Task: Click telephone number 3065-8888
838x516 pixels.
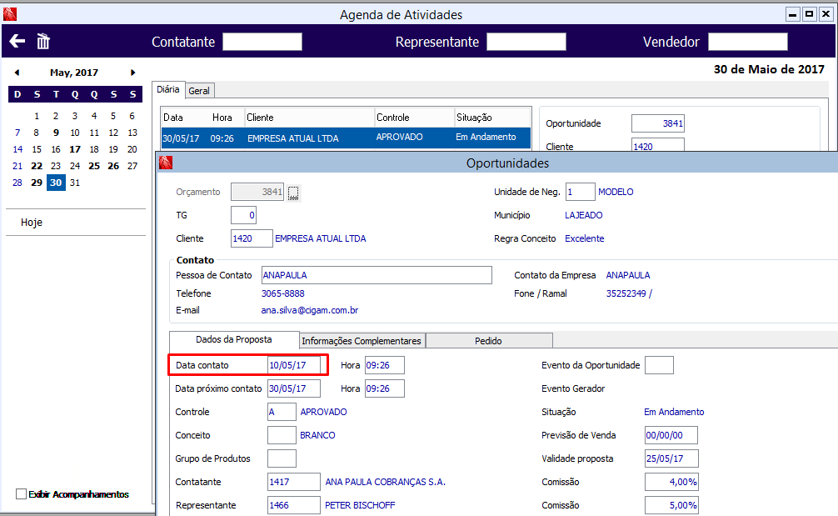Action: [282, 293]
